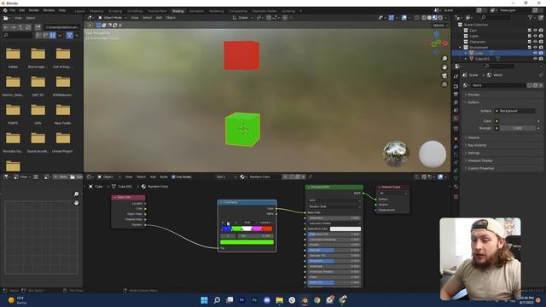Click viewport Options button
Viewport: 546px width, 307px height.
[x=440, y=26]
